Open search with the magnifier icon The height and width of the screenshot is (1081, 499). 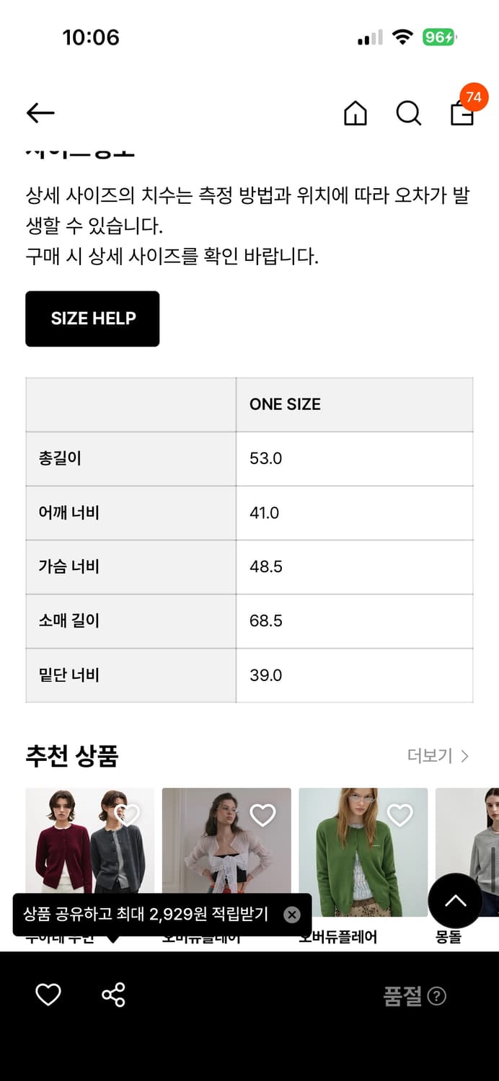coord(409,113)
